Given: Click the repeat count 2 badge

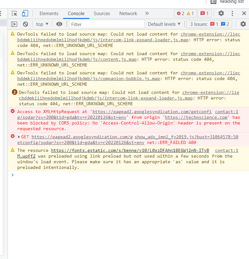Looking at the screenshot, I should tap(14, 92).
